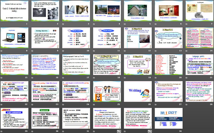Click animation star icon under slide 10

63,51
